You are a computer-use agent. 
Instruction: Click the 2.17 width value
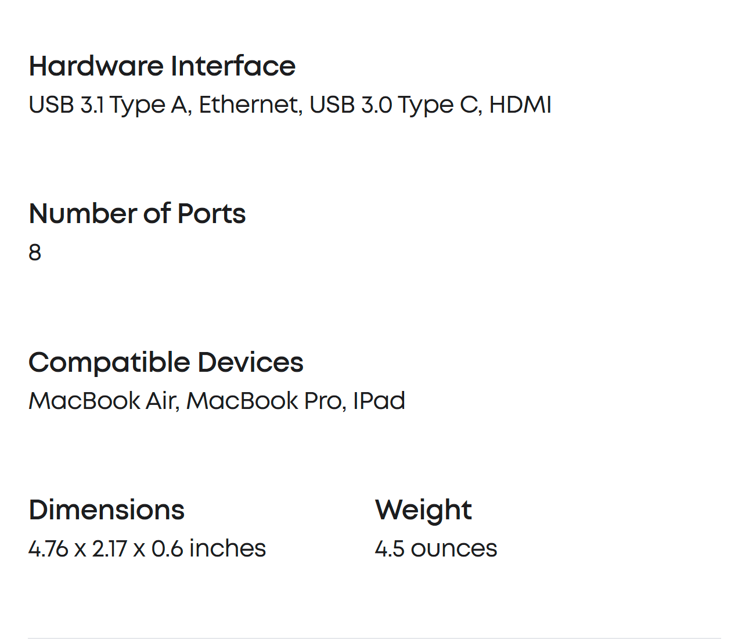(x=109, y=549)
